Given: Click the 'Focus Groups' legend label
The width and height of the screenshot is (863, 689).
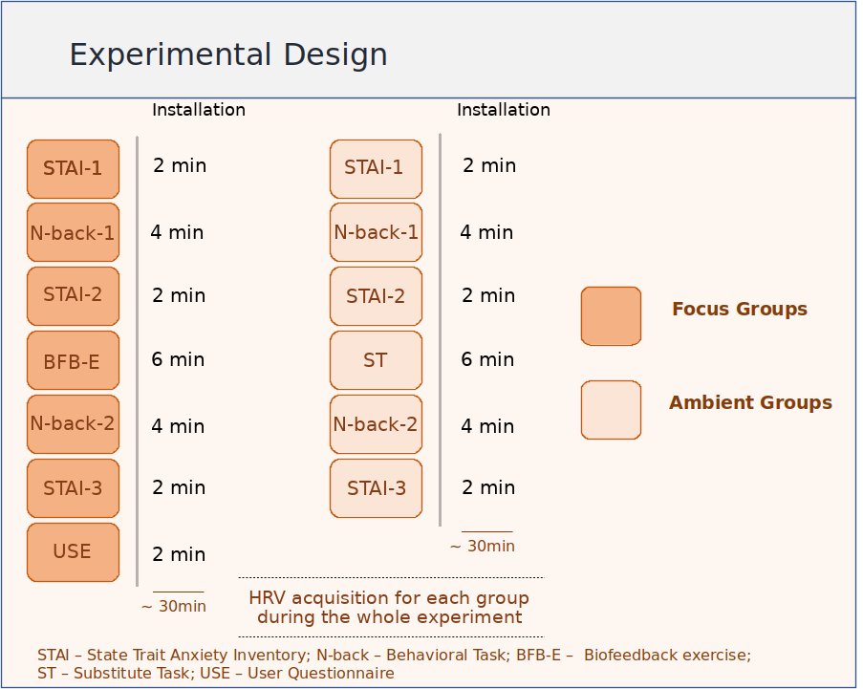Looking at the screenshot, I should 740,310.
